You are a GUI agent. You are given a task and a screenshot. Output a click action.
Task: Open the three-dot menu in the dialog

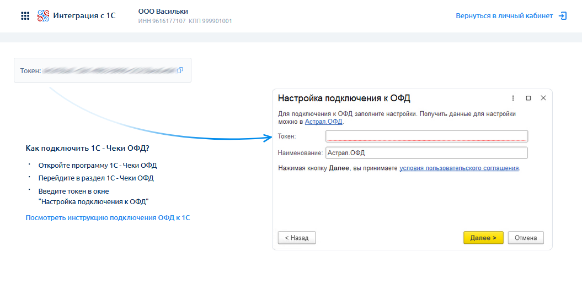click(514, 98)
